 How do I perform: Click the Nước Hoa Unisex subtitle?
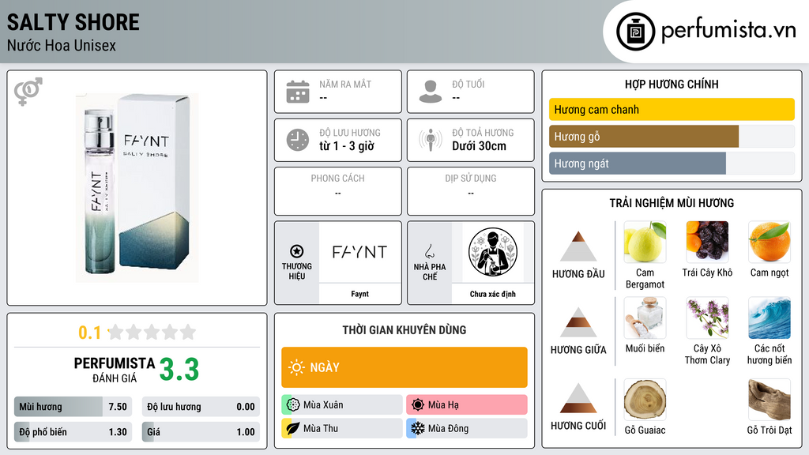[x=62, y=46]
